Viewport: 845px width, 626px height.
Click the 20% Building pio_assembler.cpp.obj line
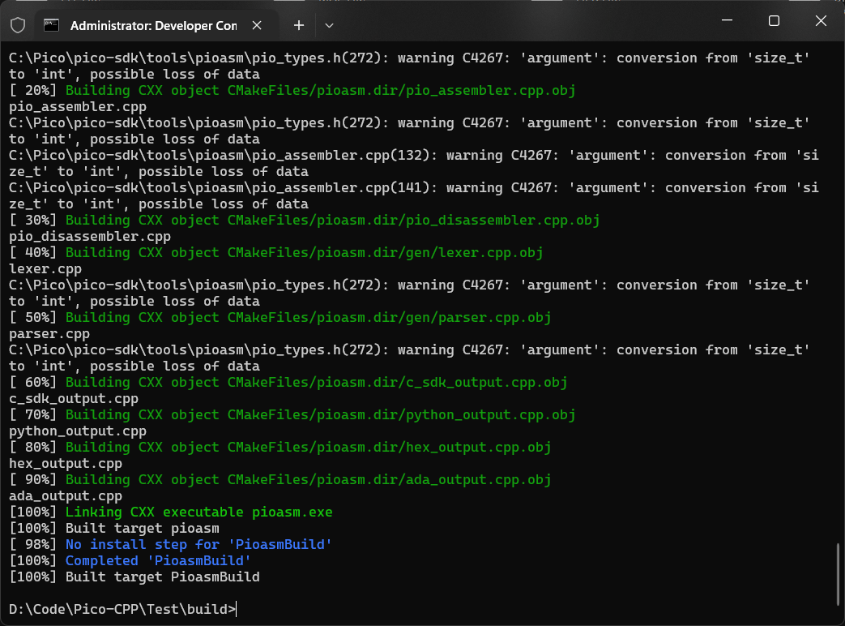292,91
